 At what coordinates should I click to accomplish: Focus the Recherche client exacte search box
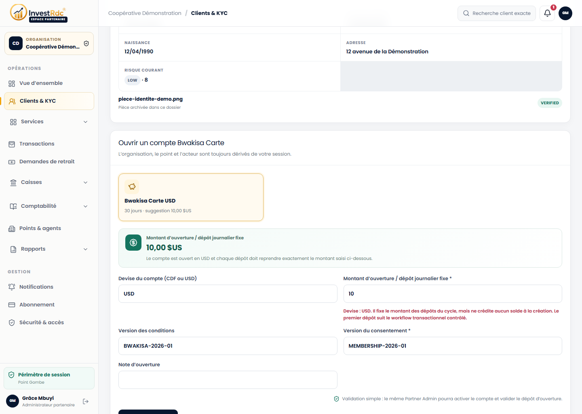click(497, 13)
